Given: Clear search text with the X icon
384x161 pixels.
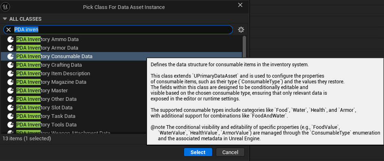Looking at the screenshot, I should (x=9, y=30).
